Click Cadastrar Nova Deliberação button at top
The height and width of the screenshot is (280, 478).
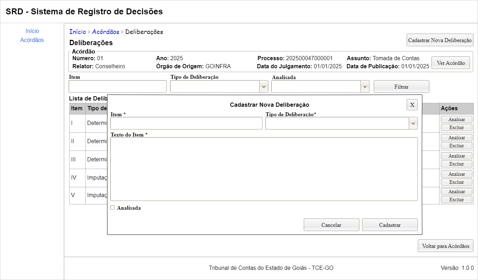click(440, 40)
